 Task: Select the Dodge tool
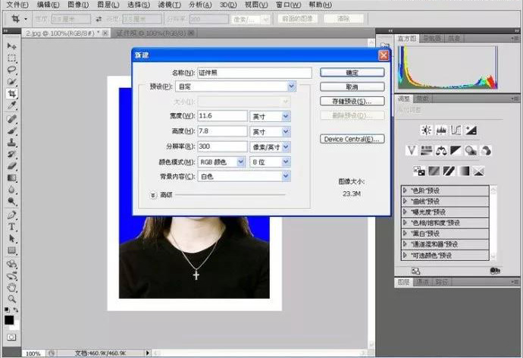coord(11,201)
